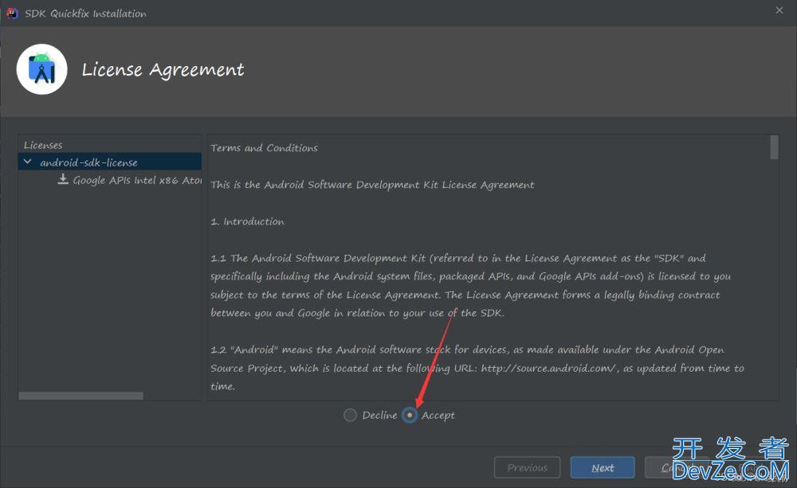The height and width of the screenshot is (488, 797).
Task: Click the 'Licenses' panel header
Action: pos(43,145)
